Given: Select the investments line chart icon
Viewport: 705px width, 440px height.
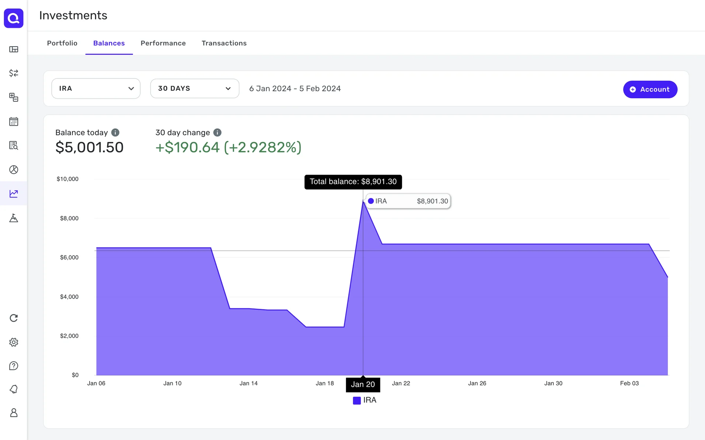Looking at the screenshot, I should [14, 194].
